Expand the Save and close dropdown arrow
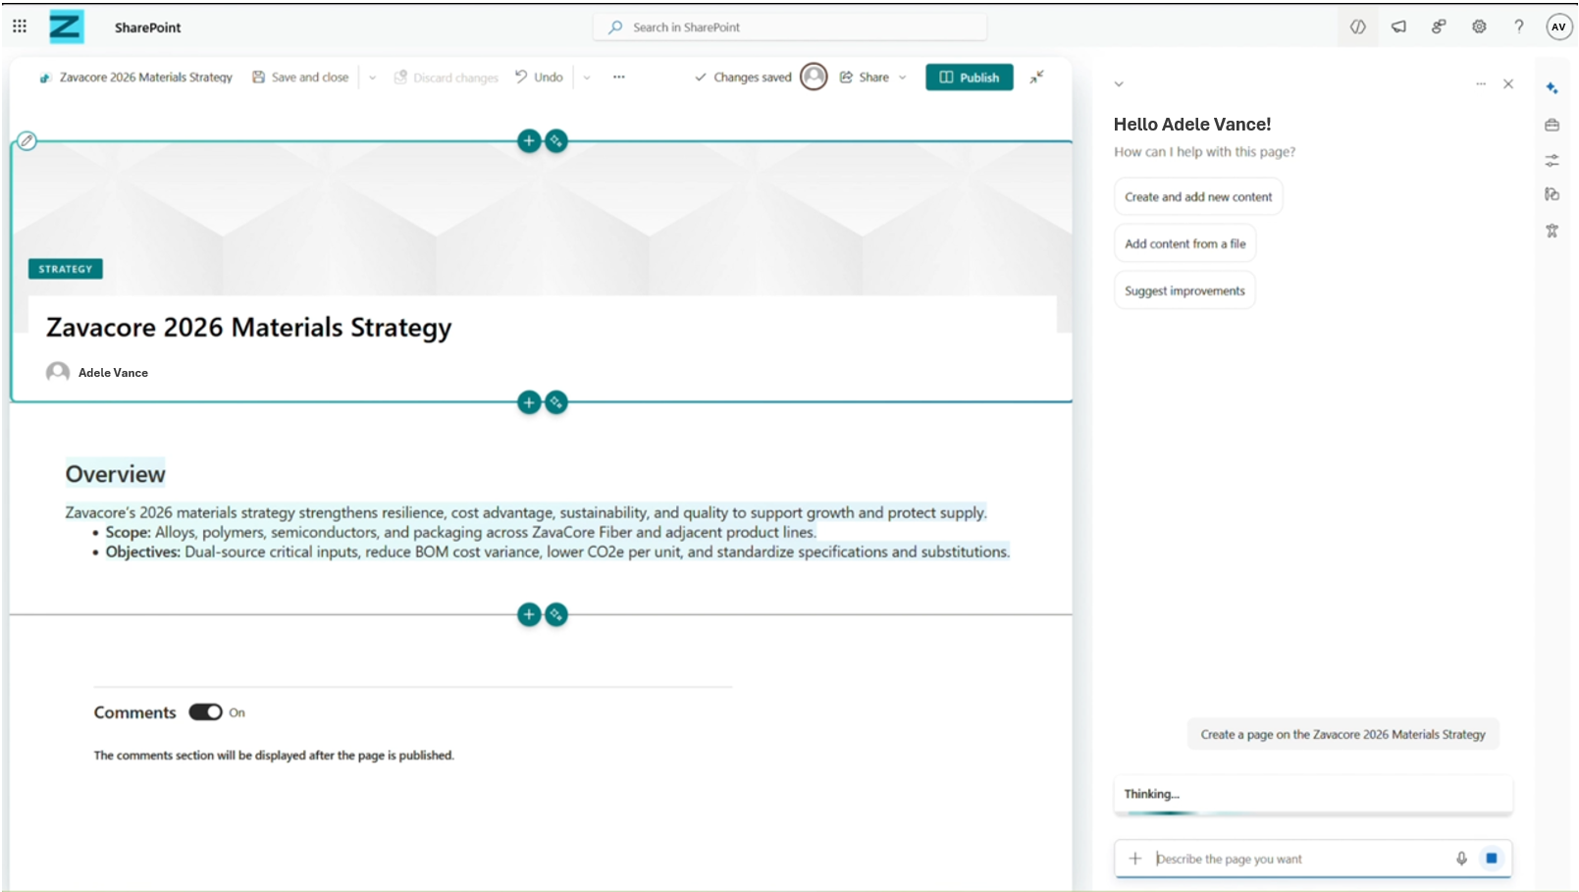The width and height of the screenshot is (1579, 892). pyautogui.click(x=372, y=78)
